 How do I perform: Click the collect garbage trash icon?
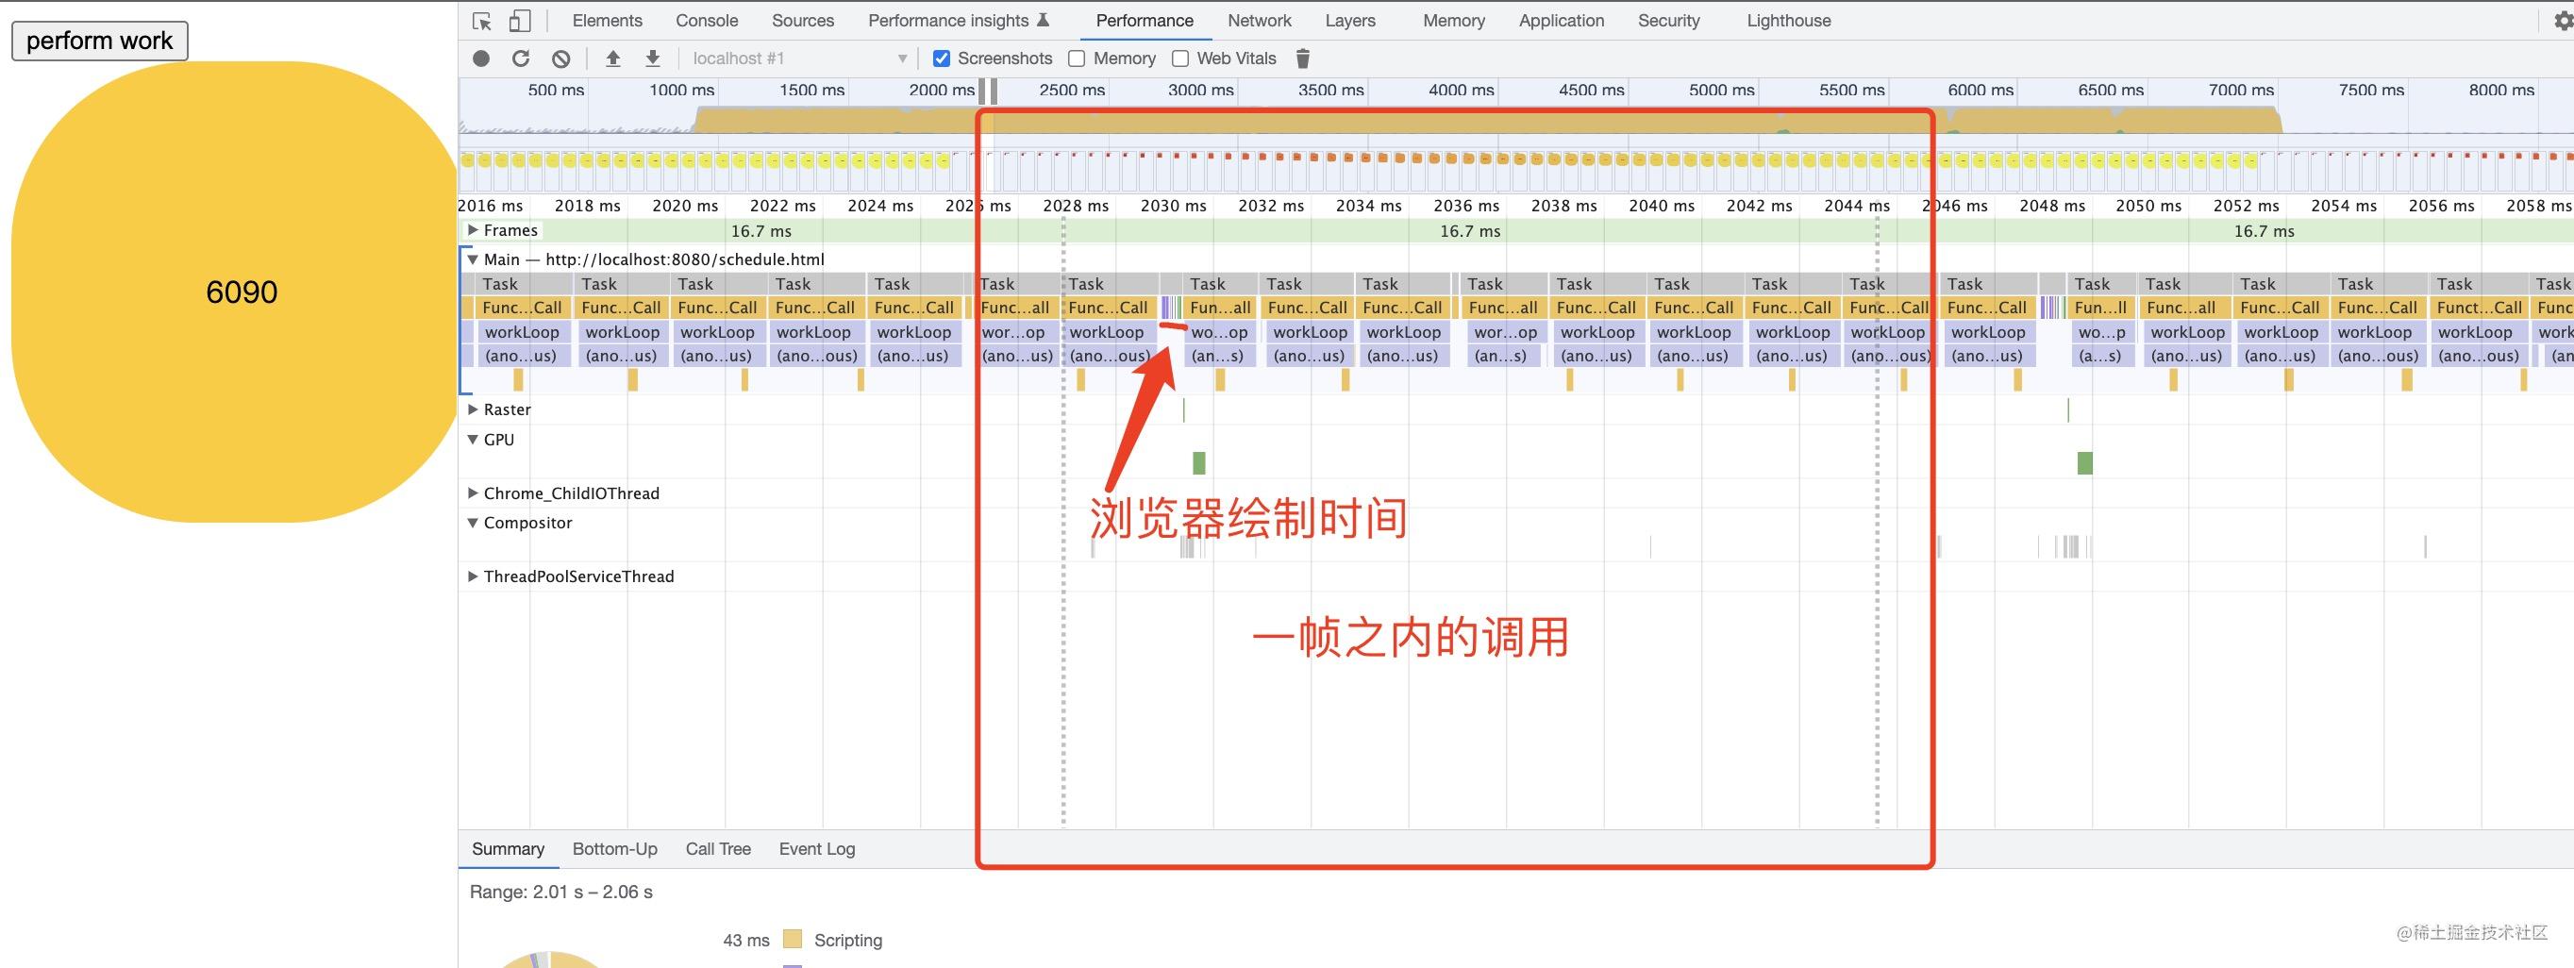pyautogui.click(x=1303, y=58)
